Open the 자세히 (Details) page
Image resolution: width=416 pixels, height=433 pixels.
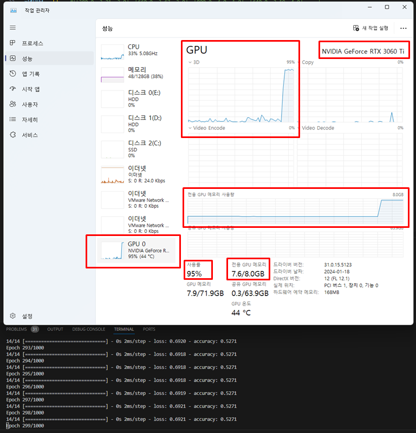coord(49,120)
